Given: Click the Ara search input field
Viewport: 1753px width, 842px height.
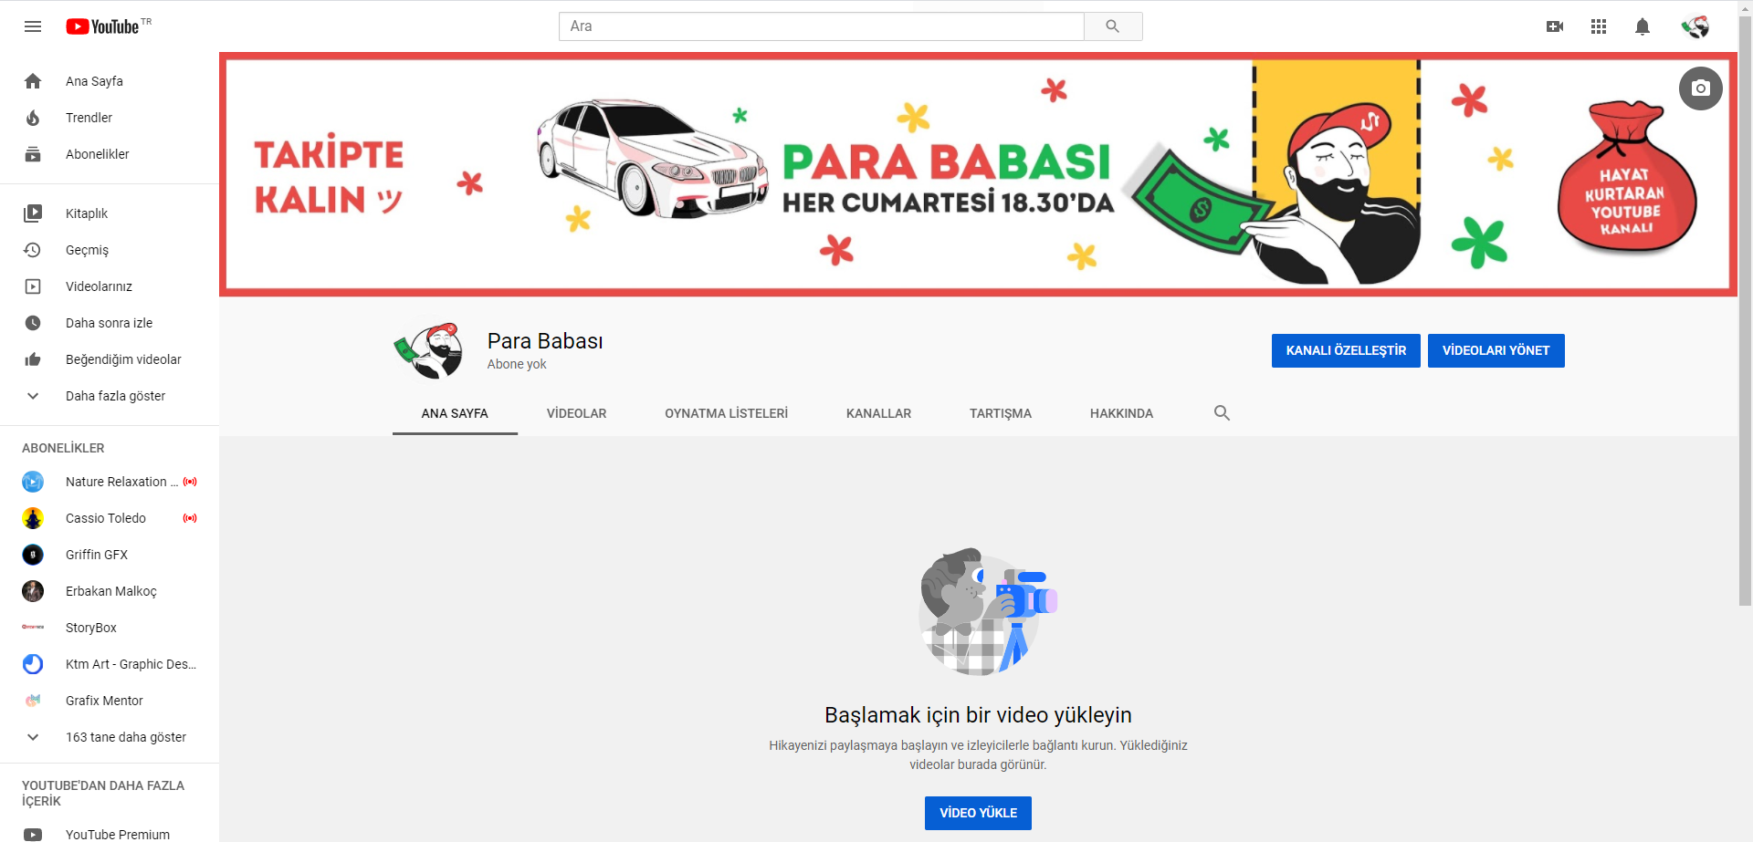Looking at the screenshot, I should tap(822, 26).
